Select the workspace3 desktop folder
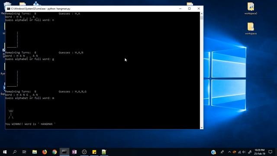Screen dimensions: 277x156 click(251, 8)
